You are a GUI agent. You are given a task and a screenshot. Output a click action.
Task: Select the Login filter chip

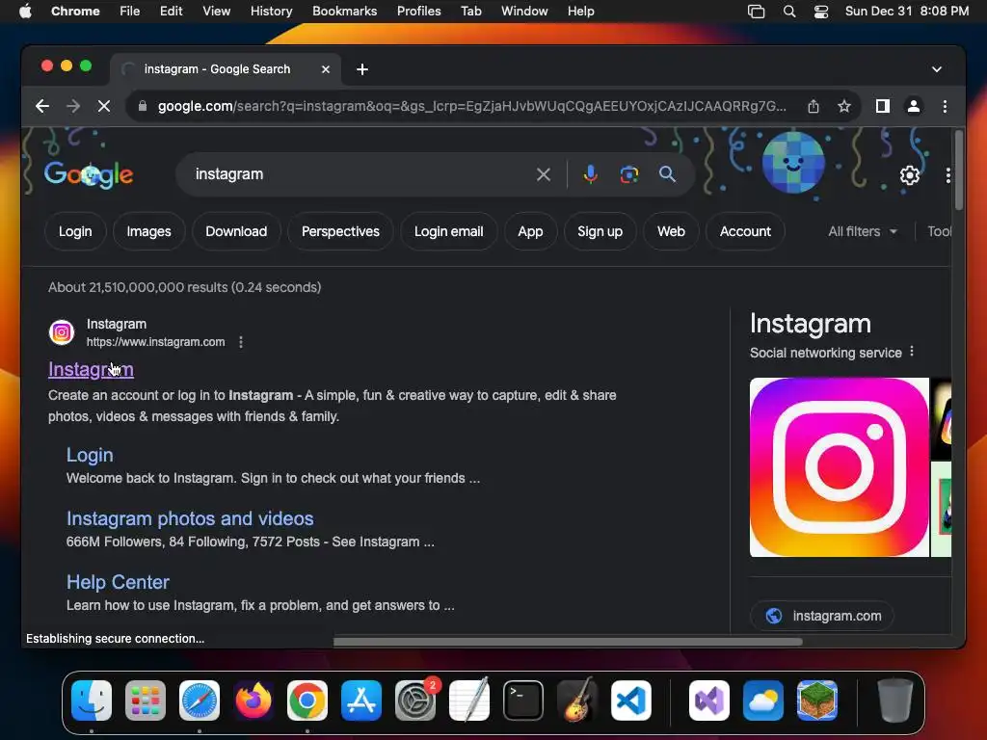[75, 231]
